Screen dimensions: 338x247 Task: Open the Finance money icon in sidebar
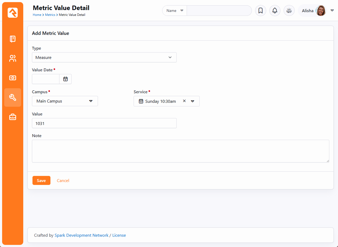(x=13, y=78)
